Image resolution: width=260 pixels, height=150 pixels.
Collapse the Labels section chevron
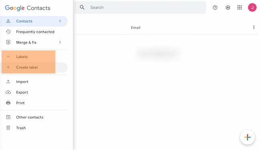click(x=8, y=57)
